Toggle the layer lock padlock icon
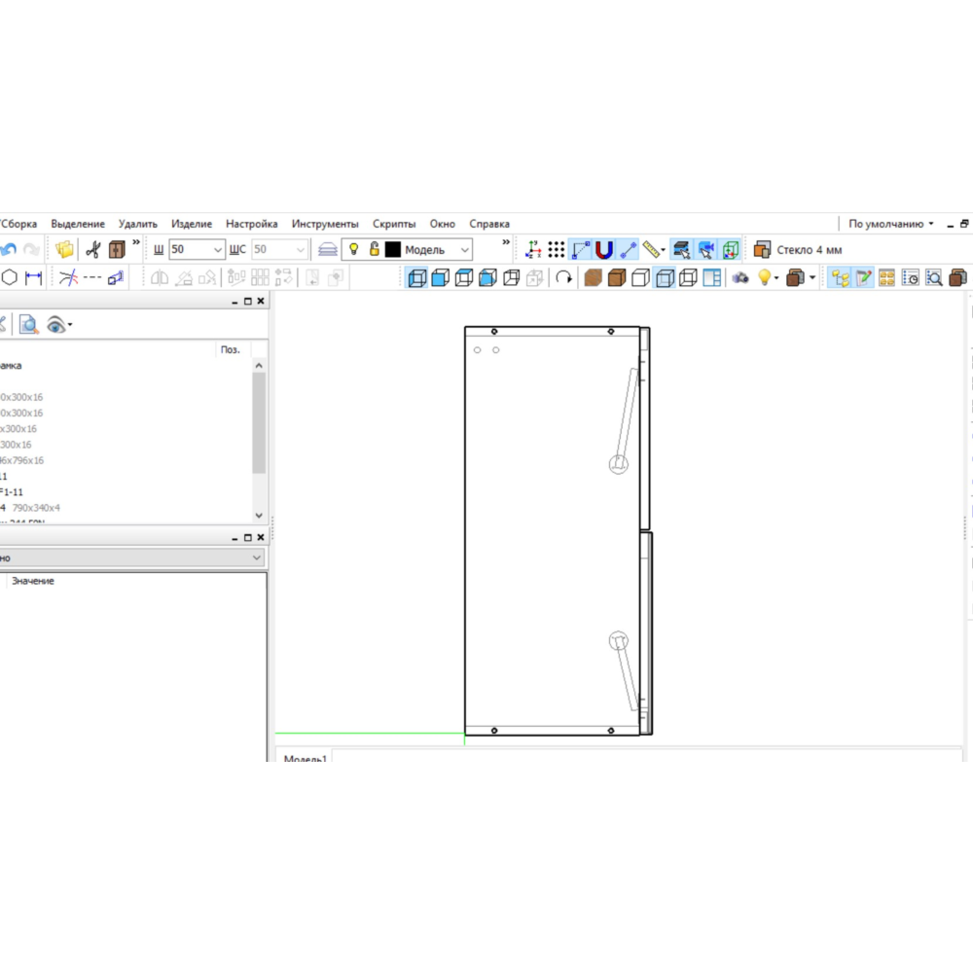The image size is (973, 973). pos(374,249)
